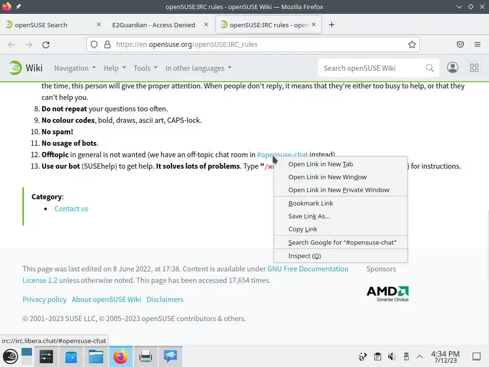This screenshot has height=367, width=489.
Task: Click the AMD sponsor logo
Action: tap(388, 294)
